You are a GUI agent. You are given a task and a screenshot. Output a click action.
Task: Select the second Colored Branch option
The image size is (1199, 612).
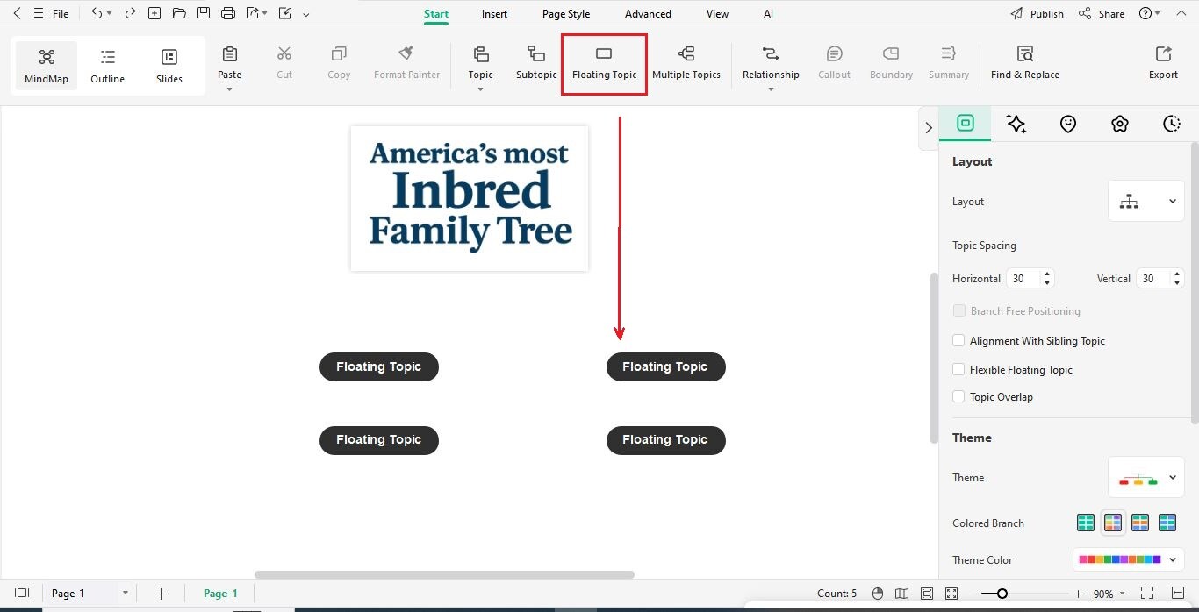(1113, 523)
